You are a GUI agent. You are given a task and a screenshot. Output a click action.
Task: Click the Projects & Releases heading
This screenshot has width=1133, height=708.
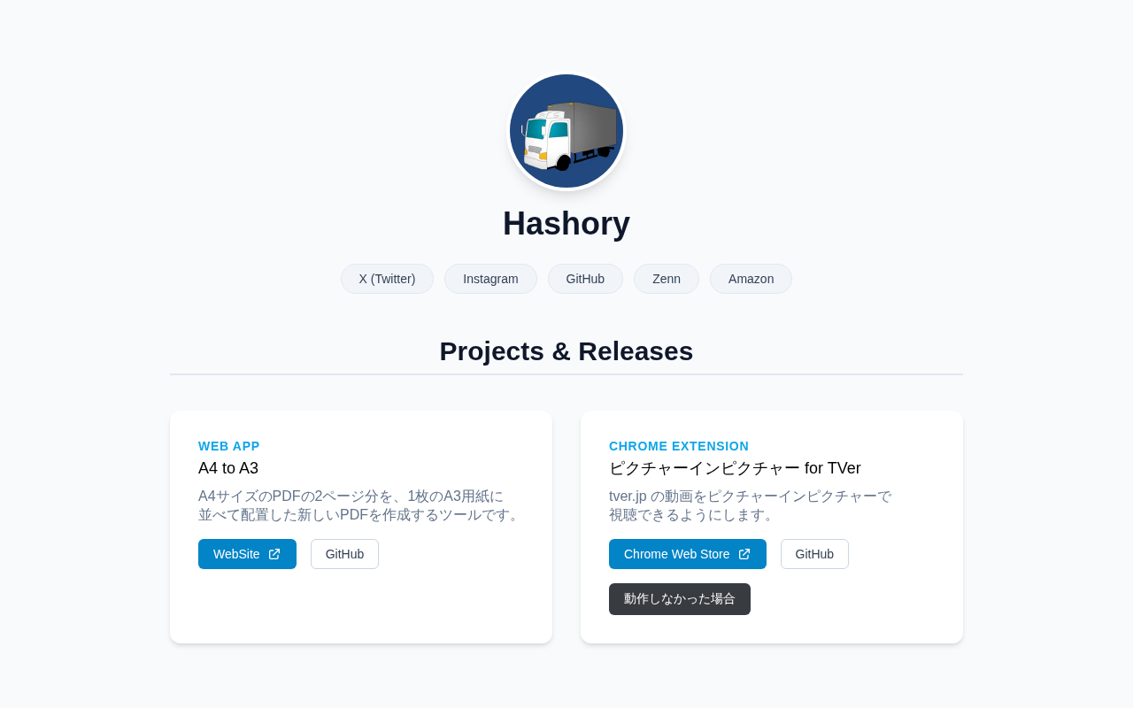point(566,351)
